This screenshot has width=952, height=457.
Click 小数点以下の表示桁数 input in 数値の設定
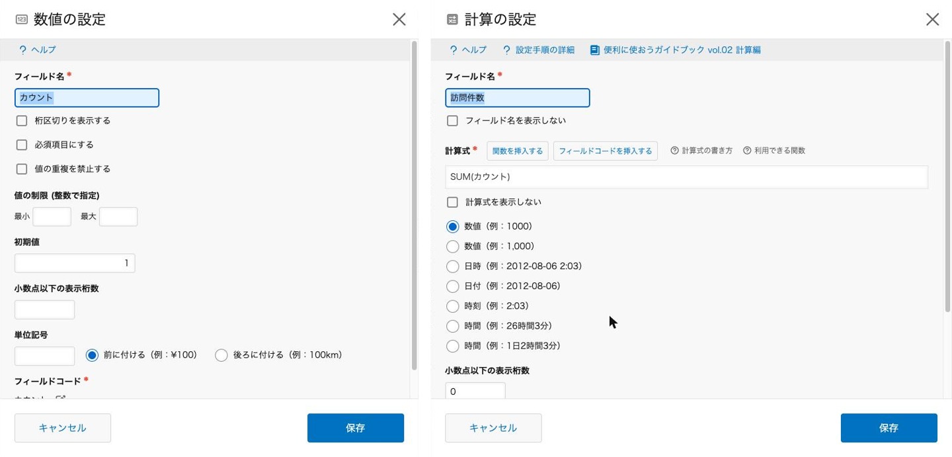45,310
